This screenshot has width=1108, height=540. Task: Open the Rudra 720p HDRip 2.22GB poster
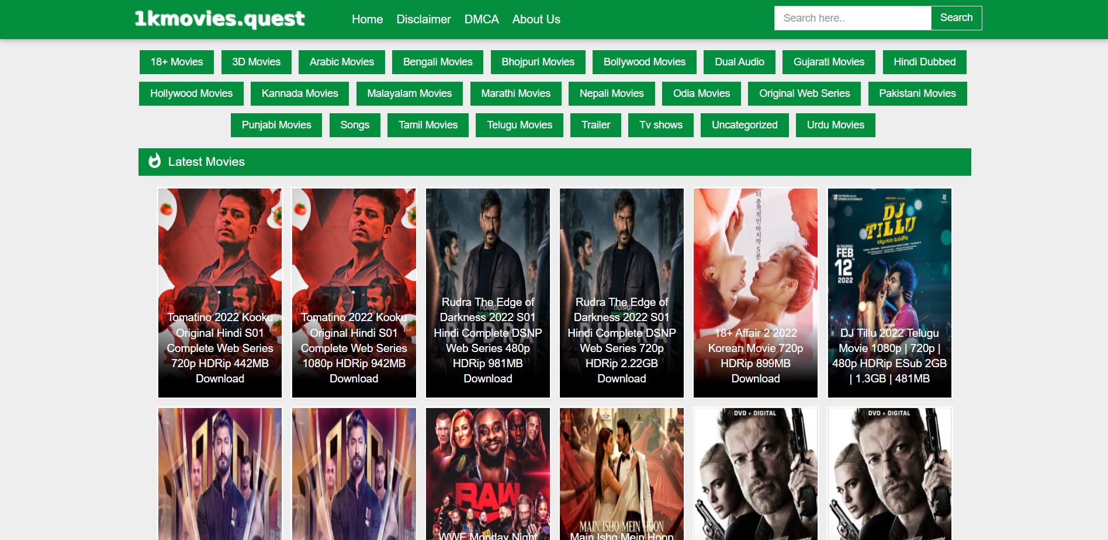622,293
